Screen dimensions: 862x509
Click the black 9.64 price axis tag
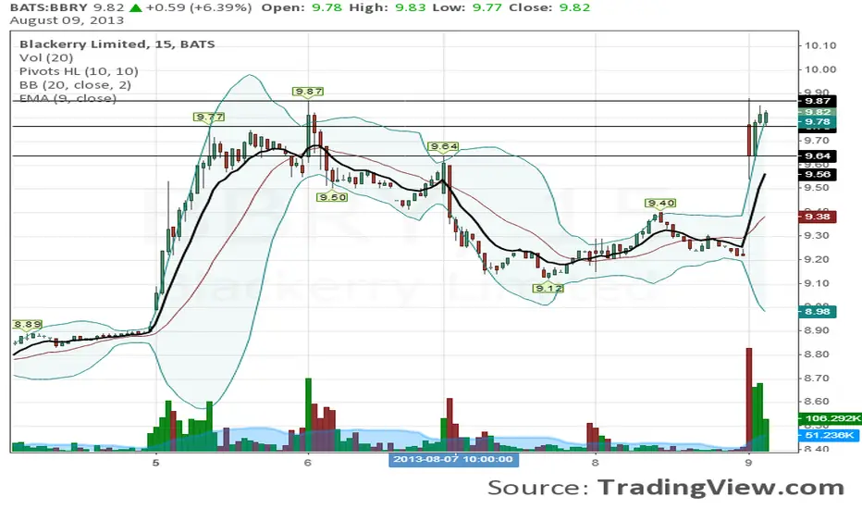click(x=818, y=156)
